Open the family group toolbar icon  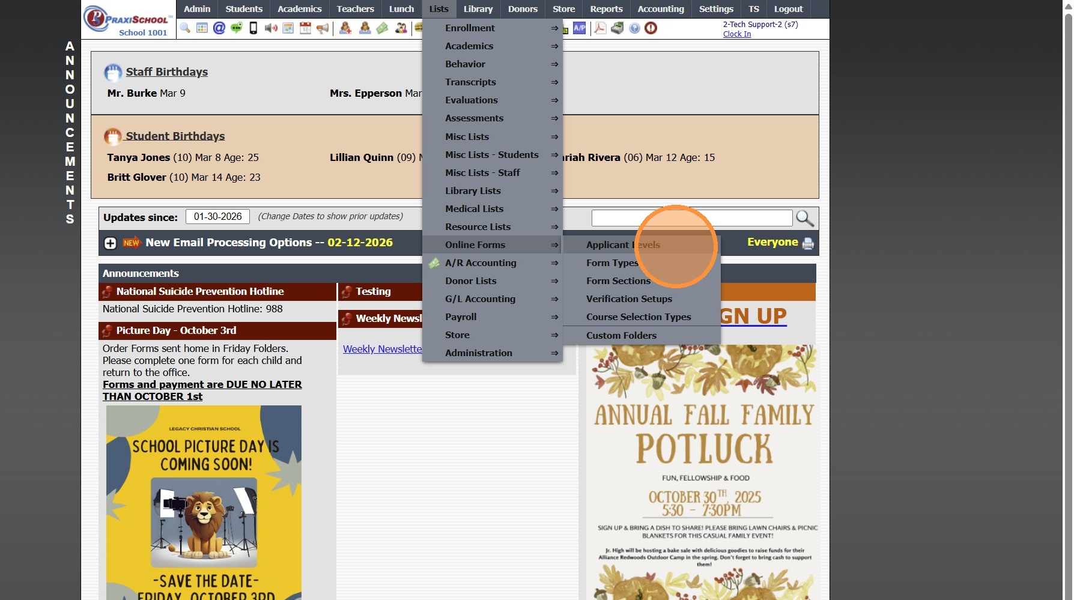[401, 28]
